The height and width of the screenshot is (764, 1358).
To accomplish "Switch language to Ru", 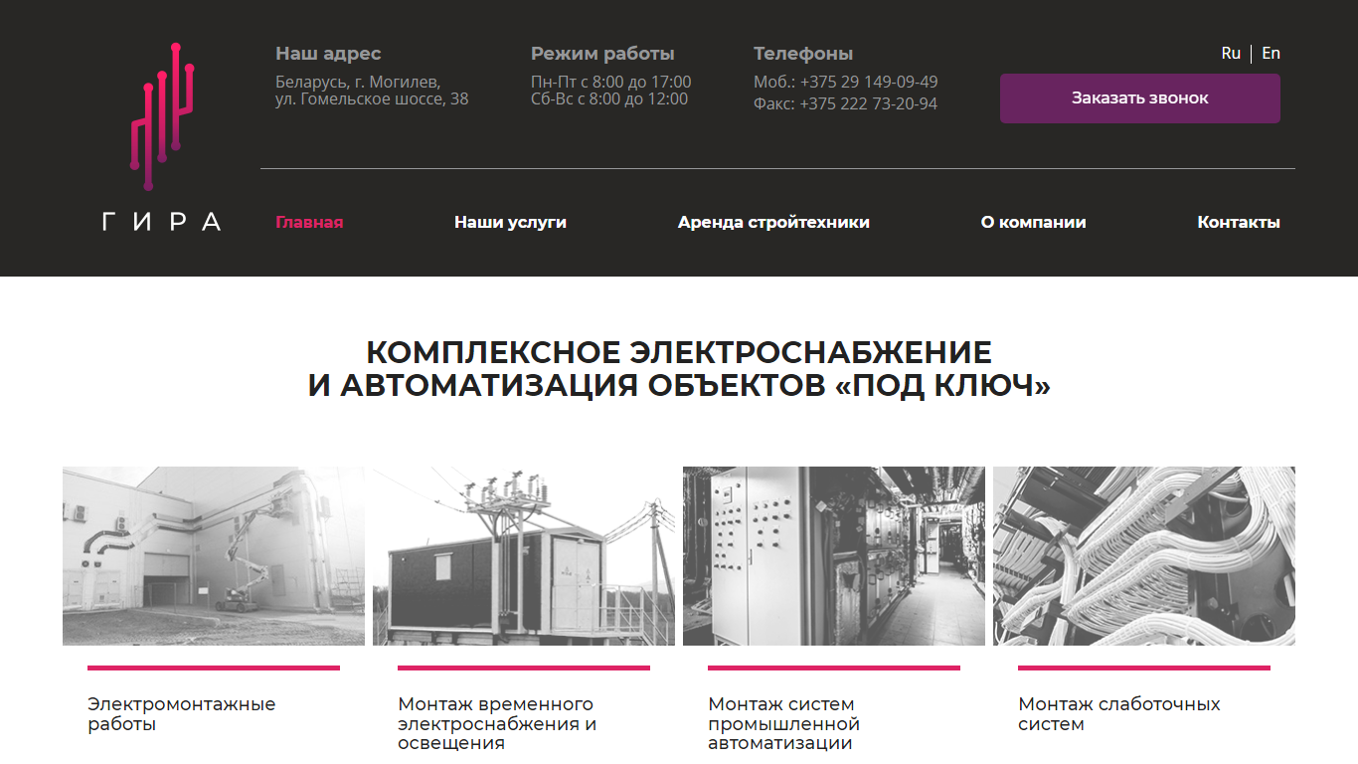I will 1231,54.
